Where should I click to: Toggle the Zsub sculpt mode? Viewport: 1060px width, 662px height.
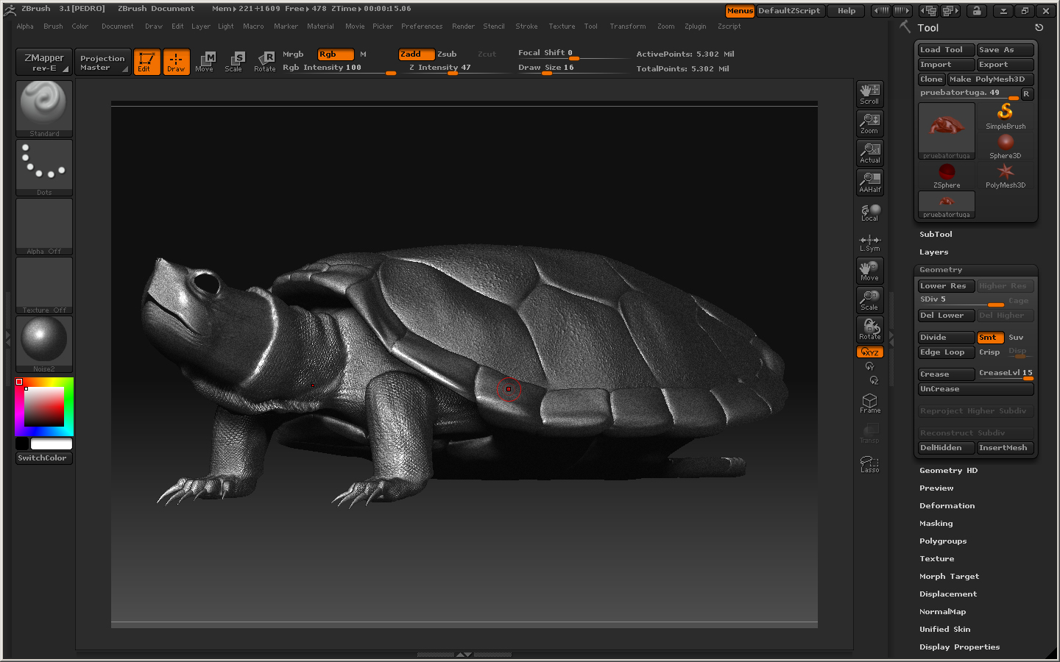coord(447,54)
